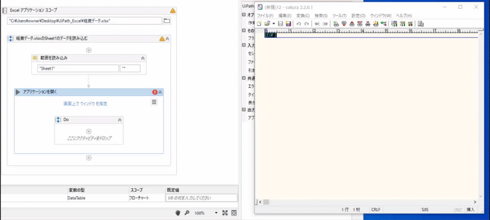
Task: Click the third binoculars icon in sakura toolbar
Action: click(x=352, y=23)
